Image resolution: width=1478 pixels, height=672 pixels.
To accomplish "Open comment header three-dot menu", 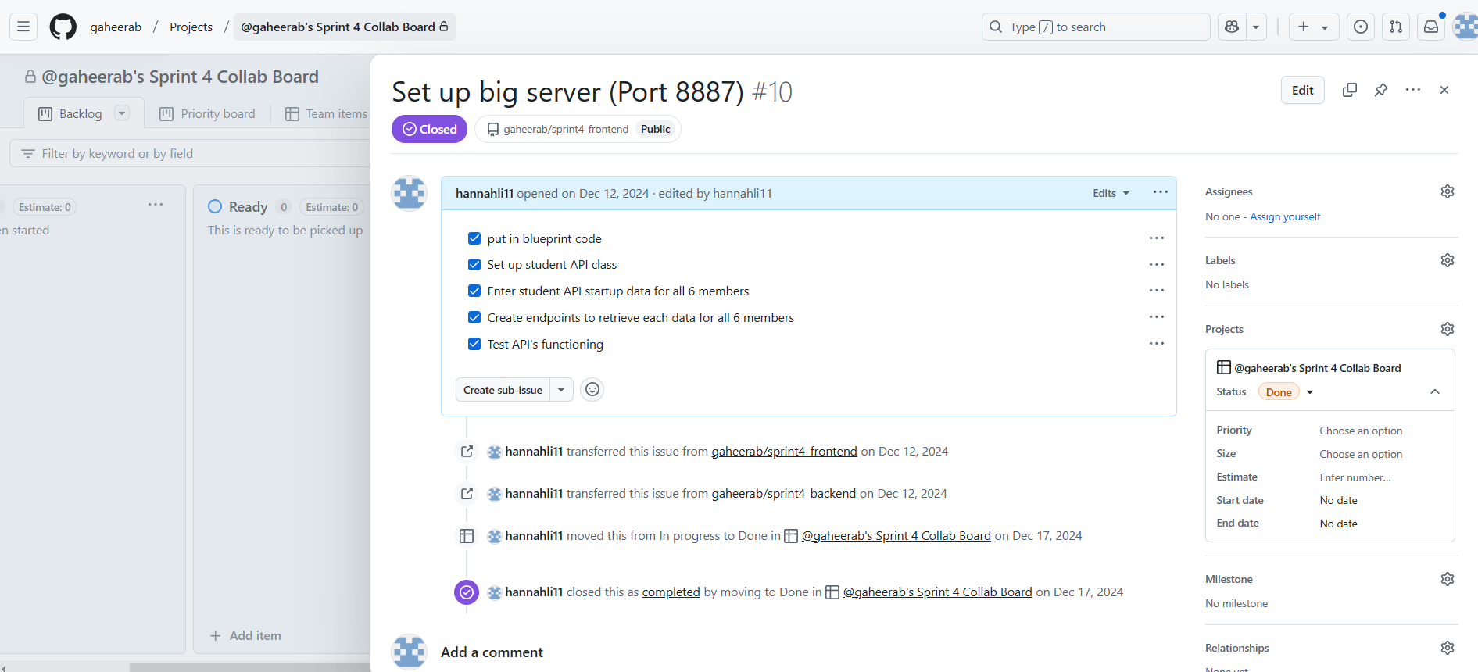I will tap(1161, 192).
